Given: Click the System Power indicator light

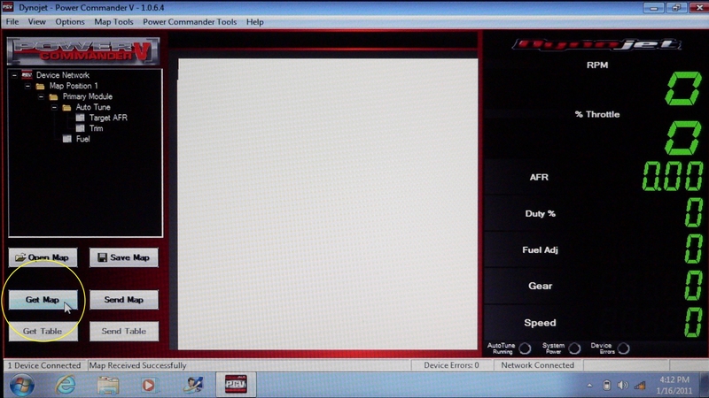Looking at the screenshot, I should coord(574,348).
